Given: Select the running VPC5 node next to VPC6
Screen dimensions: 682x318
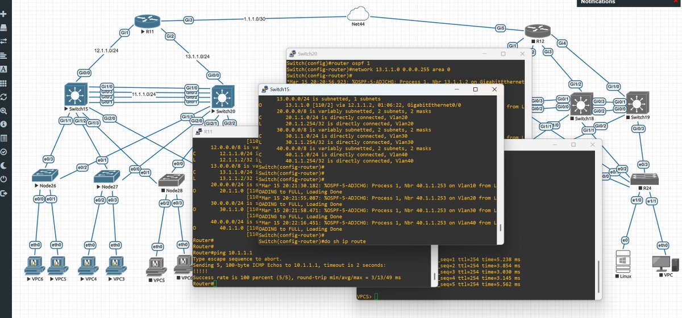Looking at the screenshot, I should point(57,265).
